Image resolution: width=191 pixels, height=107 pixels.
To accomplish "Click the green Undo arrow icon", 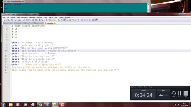I will point(33,20).
